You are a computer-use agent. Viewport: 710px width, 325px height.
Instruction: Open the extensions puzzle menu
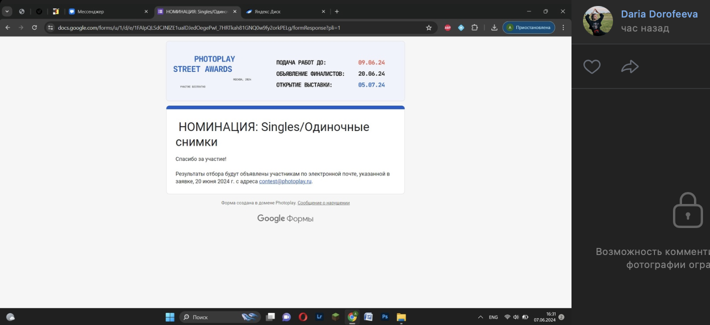click(x=474, y=27)
